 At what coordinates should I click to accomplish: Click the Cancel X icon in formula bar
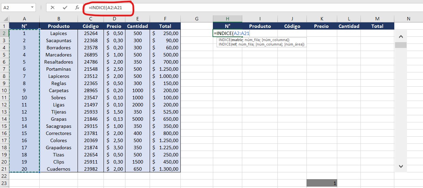point(53,7)
